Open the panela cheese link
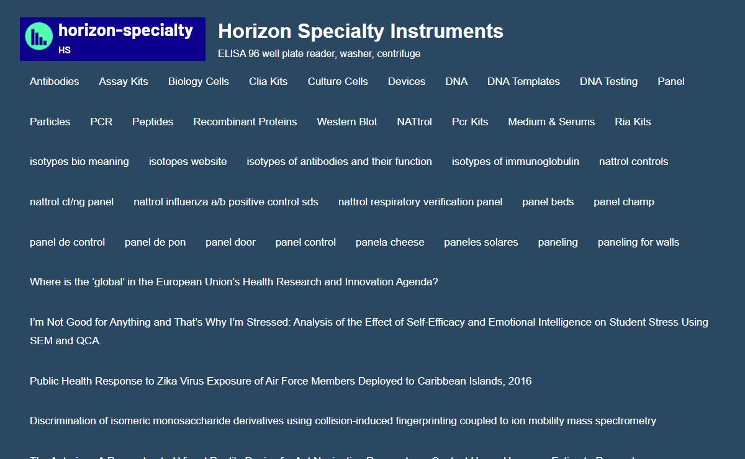 point(390,242)
